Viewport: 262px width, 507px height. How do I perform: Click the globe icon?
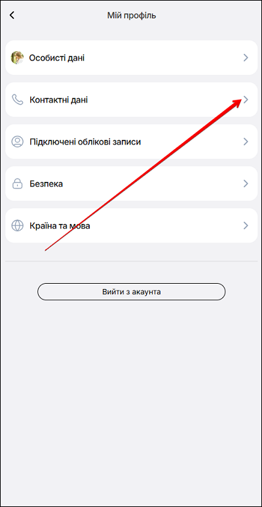(x=18, y=225)
